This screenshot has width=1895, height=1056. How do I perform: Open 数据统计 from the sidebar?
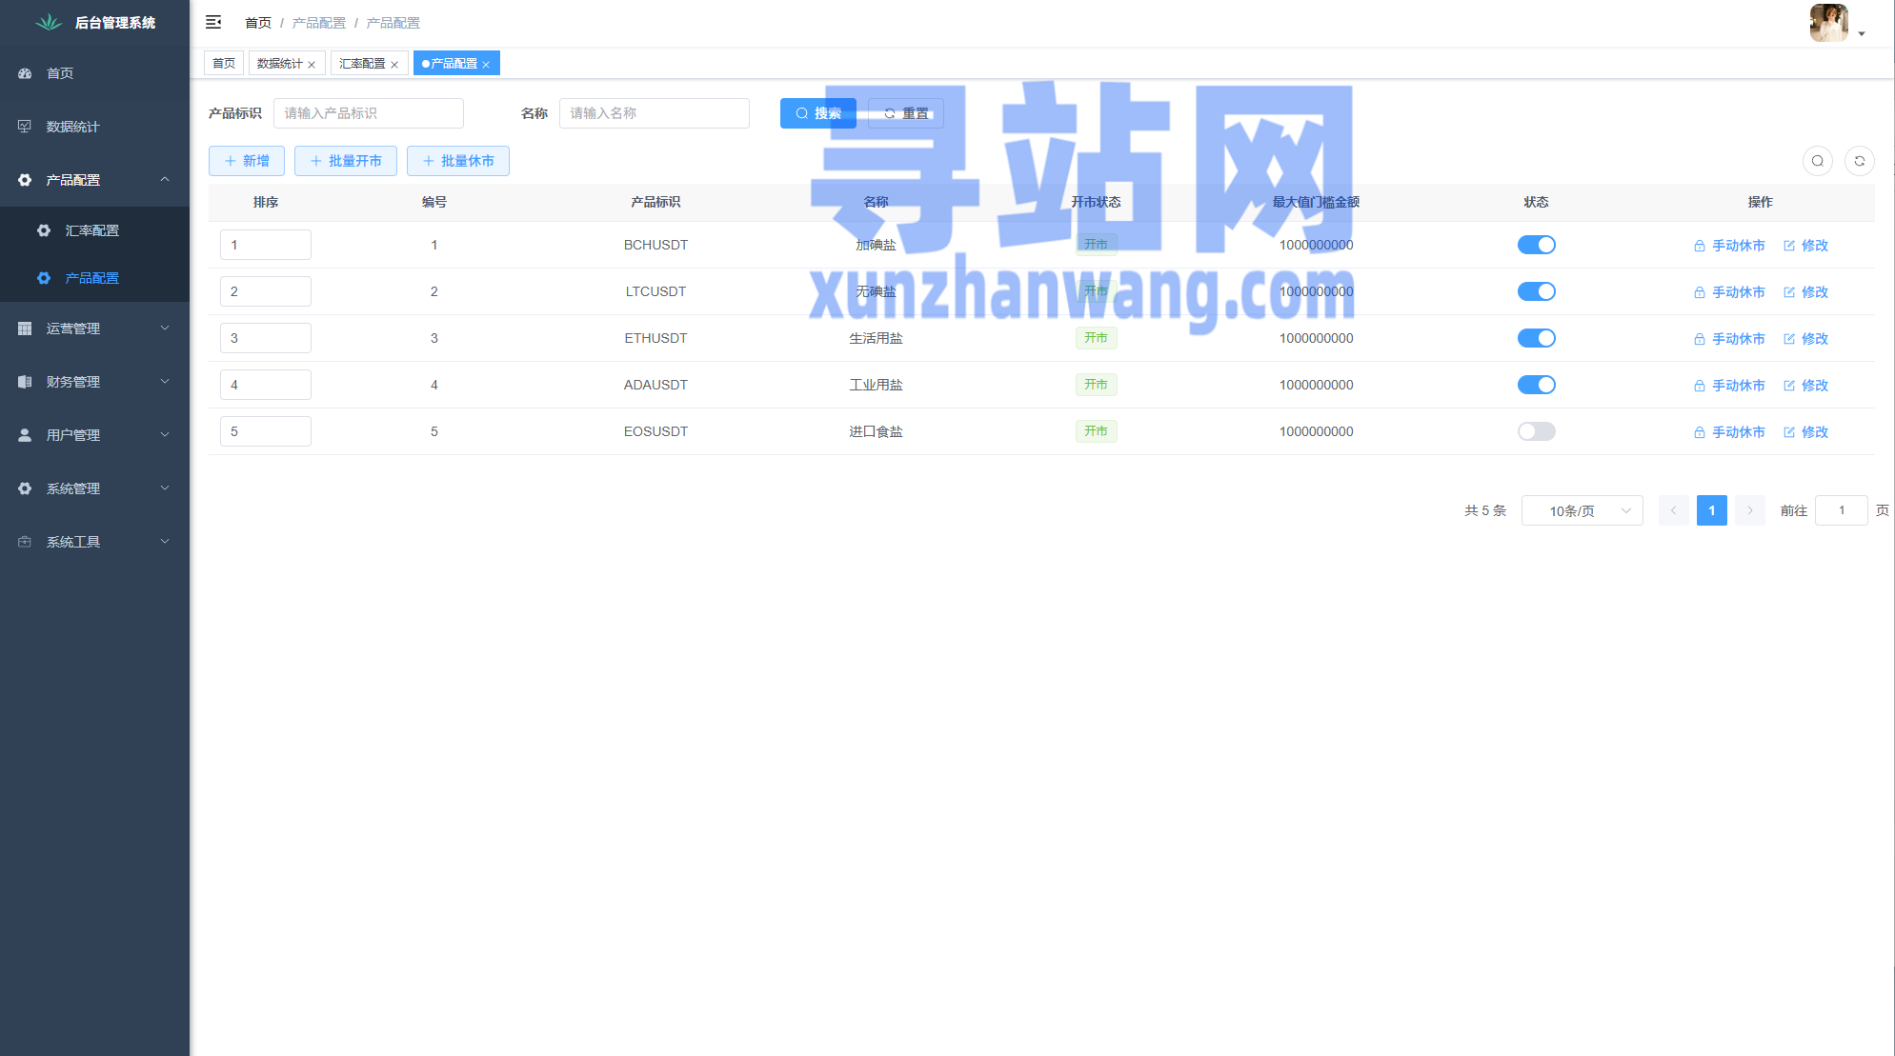[x=72, y=127]
